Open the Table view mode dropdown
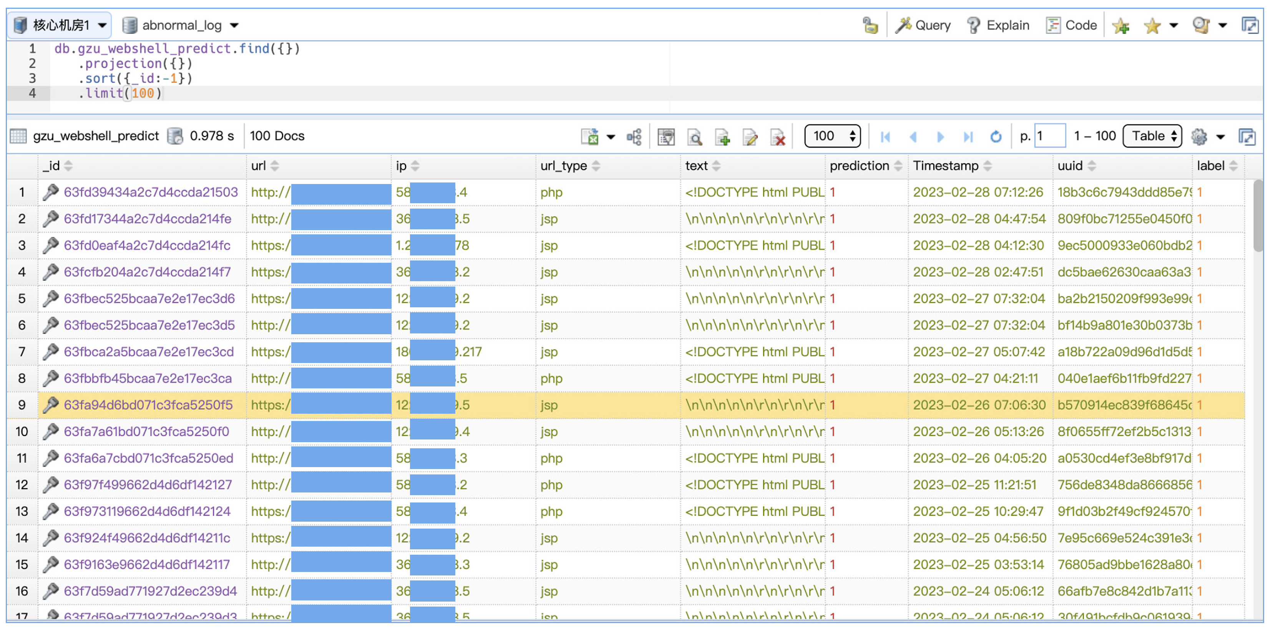Screen dimensions: 1273x630 tap(1152, 136)
